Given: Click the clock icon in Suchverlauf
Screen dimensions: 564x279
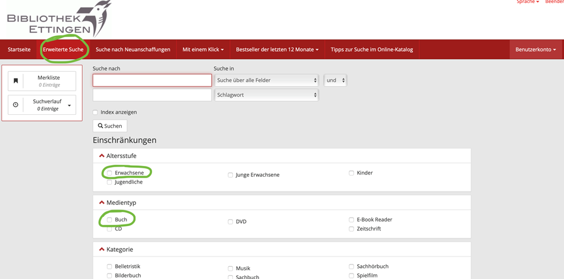Looking at the screenshot, I should (x=16, y=105).
